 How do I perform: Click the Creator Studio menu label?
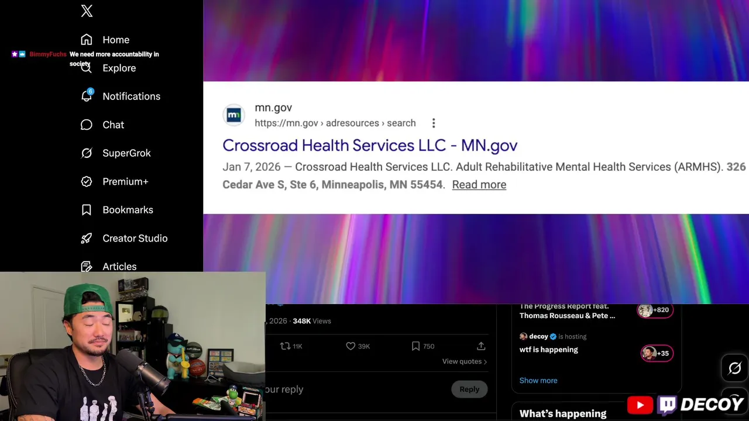click(135, 238)
